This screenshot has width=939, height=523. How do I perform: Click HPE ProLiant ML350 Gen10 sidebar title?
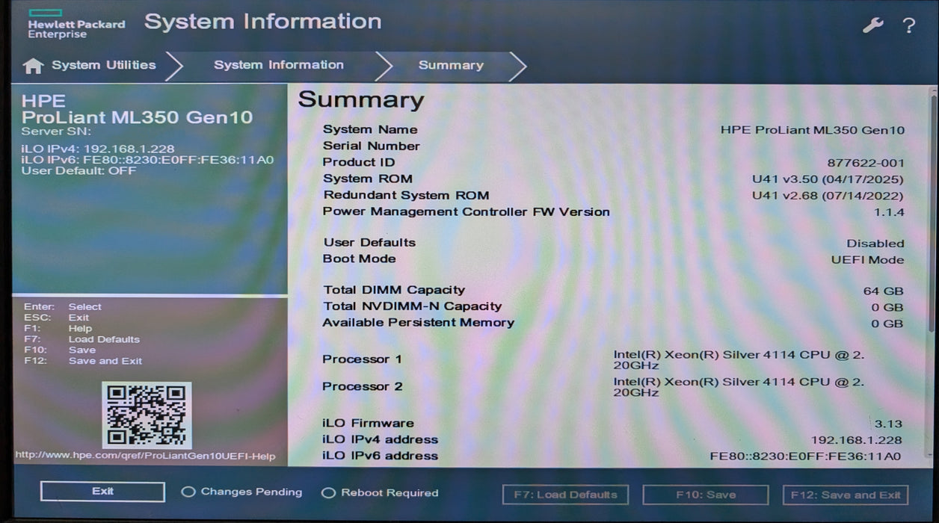tap(137, 109)
